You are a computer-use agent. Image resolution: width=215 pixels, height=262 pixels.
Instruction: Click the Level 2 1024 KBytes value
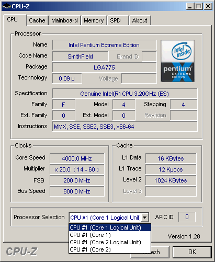[x=171, y=180]
